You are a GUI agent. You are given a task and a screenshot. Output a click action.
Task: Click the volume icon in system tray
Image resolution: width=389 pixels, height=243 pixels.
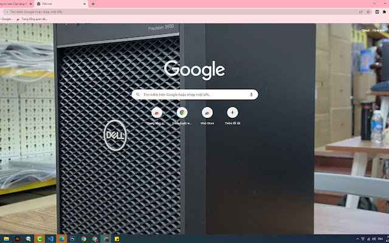pyautogui.click(x=374, y=239)
